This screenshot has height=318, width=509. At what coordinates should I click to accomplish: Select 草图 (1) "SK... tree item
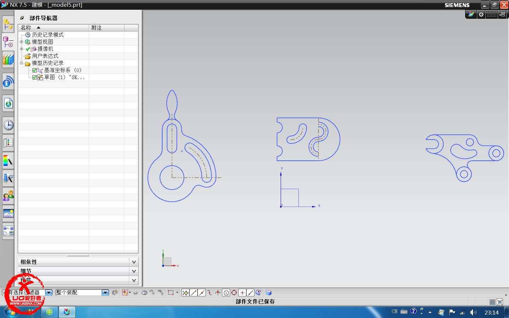[x=64, y=77]
